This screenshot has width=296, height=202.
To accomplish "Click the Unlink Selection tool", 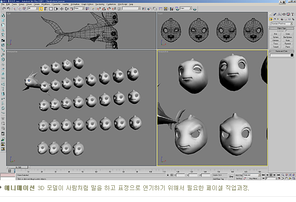I will click(19, 9).
